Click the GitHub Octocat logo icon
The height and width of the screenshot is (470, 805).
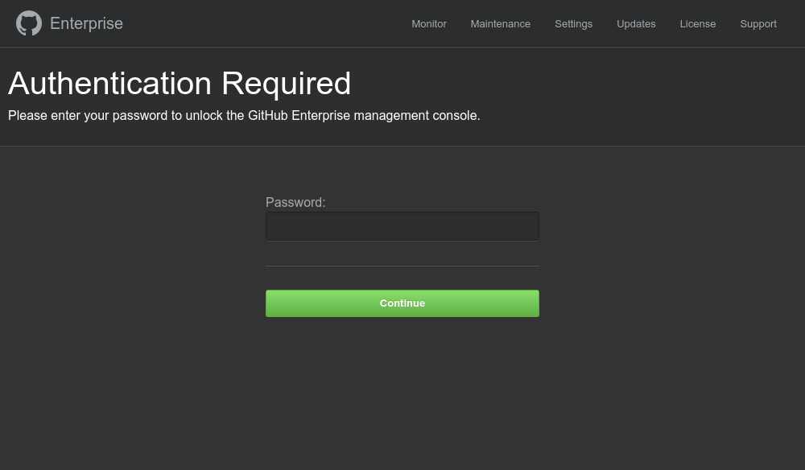29,23
